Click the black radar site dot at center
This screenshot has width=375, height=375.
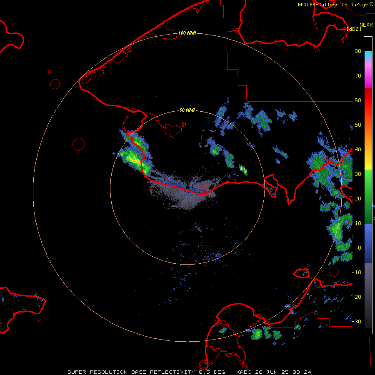187,187
